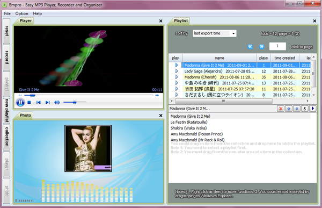The image size is (322, 208).
Task: Click the play column header
Action: tap(175, 58)
